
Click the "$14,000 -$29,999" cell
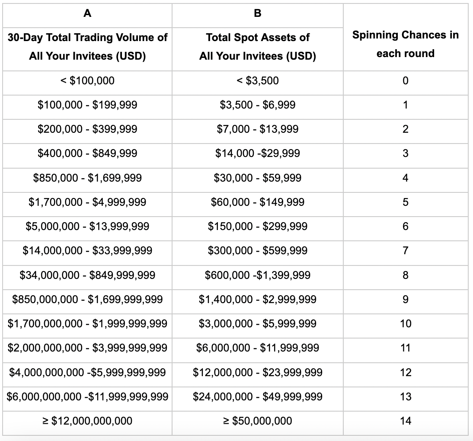click(257, 153)
